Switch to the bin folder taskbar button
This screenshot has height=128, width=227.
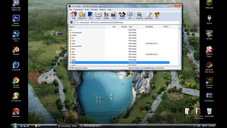[x=45, y=126]
